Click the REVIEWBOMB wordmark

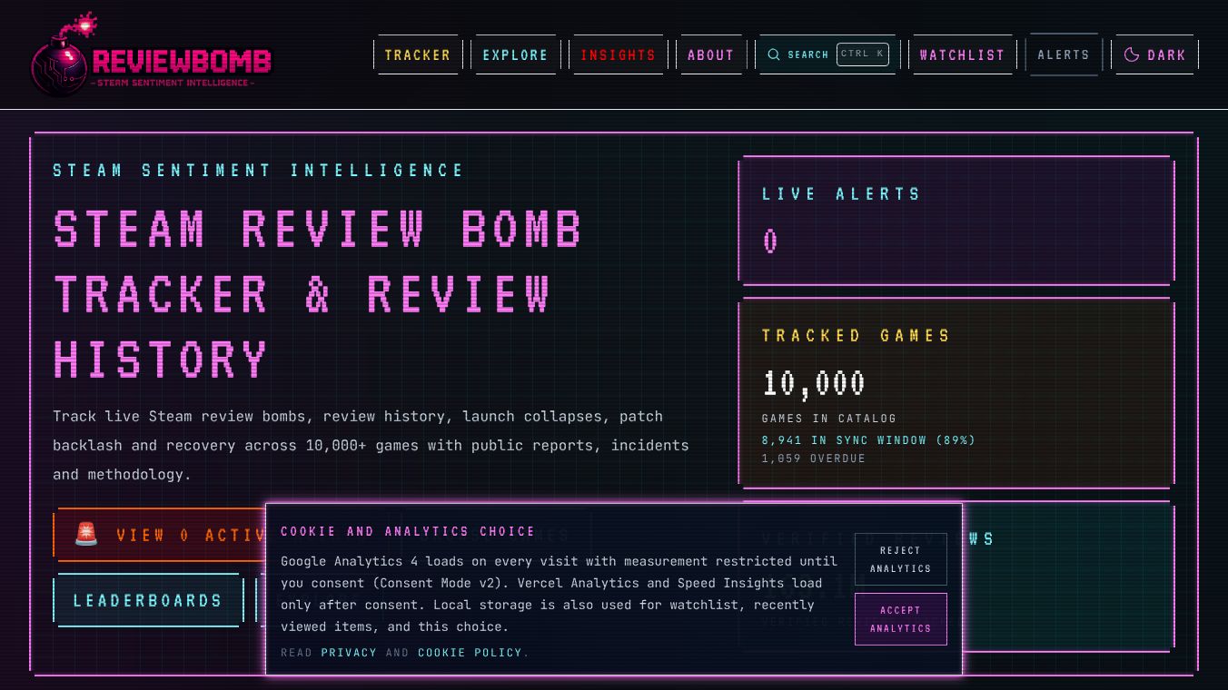point(182,61)
